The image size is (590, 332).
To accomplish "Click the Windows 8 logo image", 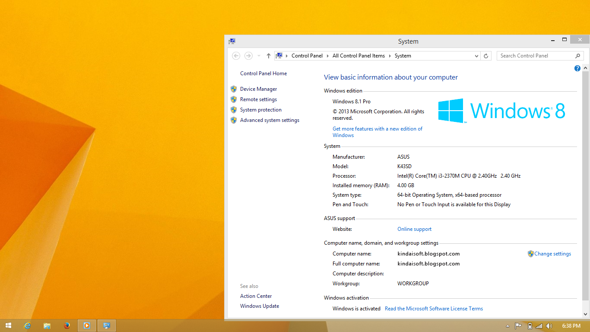I will click(501, 111).
